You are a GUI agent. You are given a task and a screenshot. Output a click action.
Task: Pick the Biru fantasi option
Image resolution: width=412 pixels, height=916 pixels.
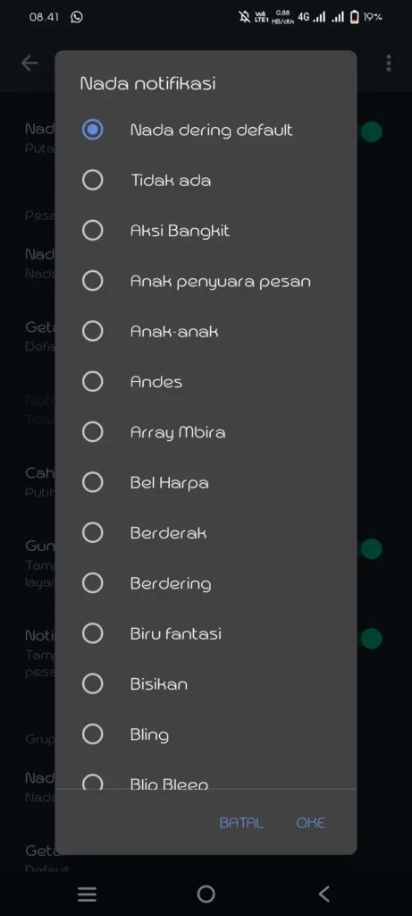(206, 633)
